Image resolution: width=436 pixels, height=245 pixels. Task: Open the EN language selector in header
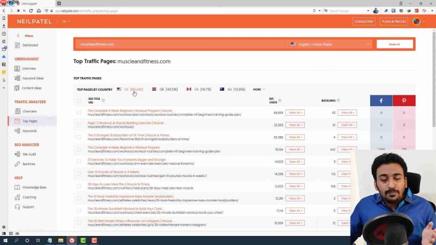(66, 22)
